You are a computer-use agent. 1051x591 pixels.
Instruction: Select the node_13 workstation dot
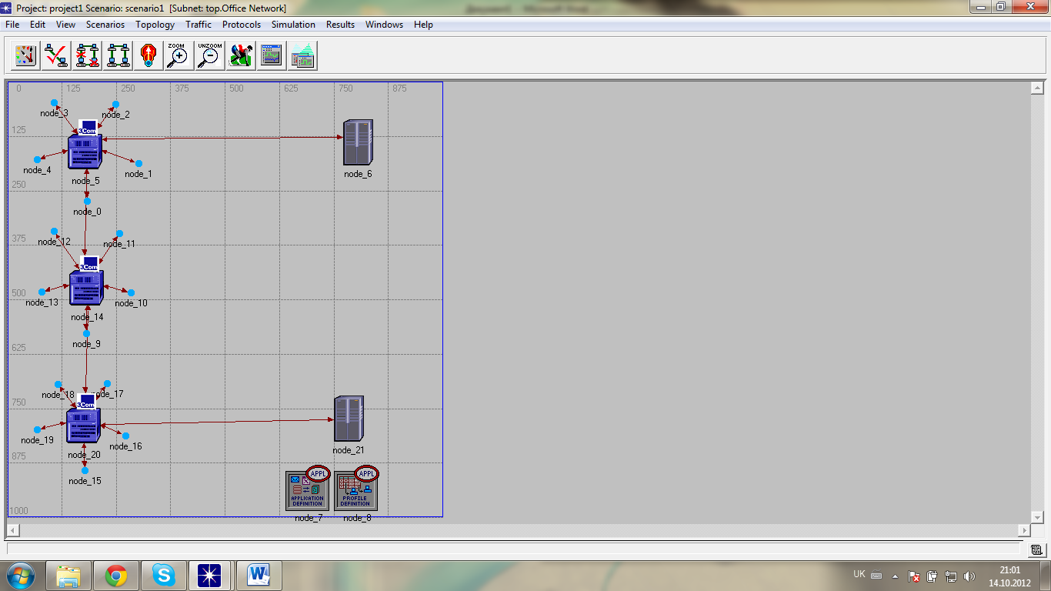coord(42,292)
